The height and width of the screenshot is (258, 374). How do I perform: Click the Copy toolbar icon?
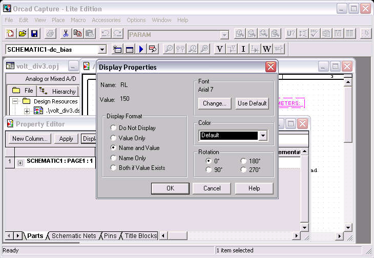pos(78,34)
